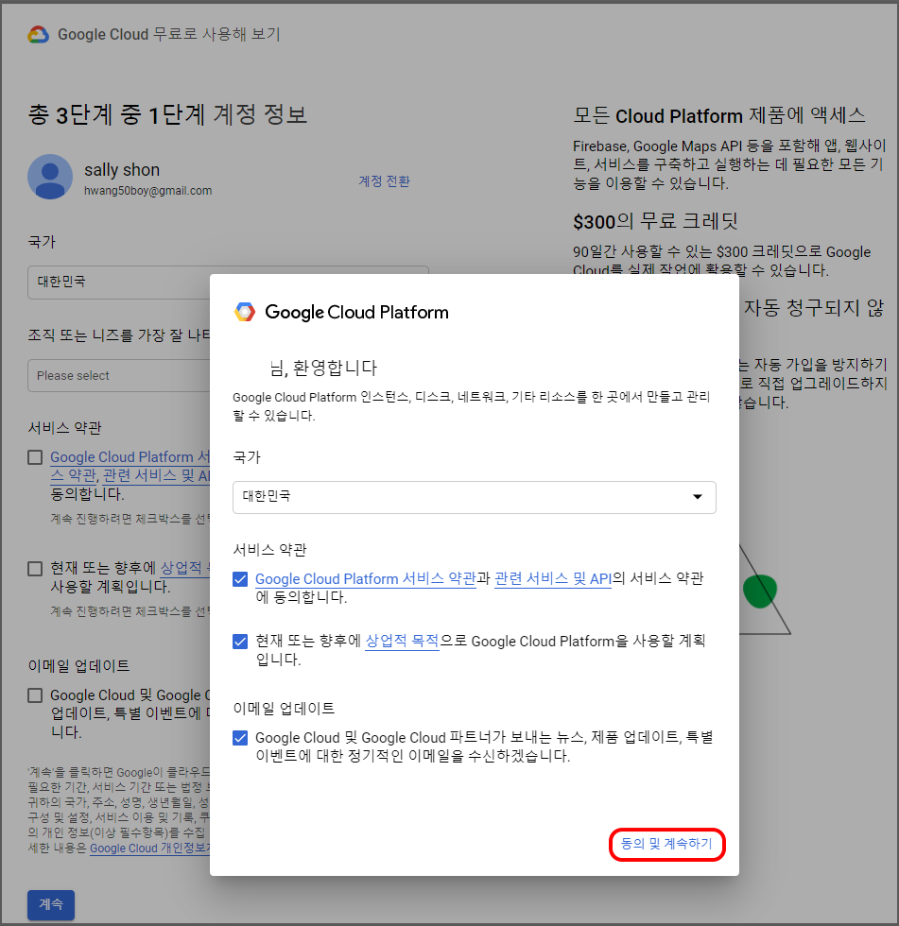Uncheck the dialog terms of service checkbox
Screen dimensions: 899x926
pyautogui.click(x=240, y=579)
